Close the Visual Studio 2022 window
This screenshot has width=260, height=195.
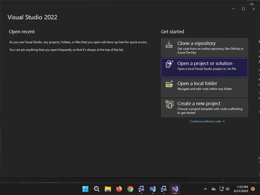254,9
